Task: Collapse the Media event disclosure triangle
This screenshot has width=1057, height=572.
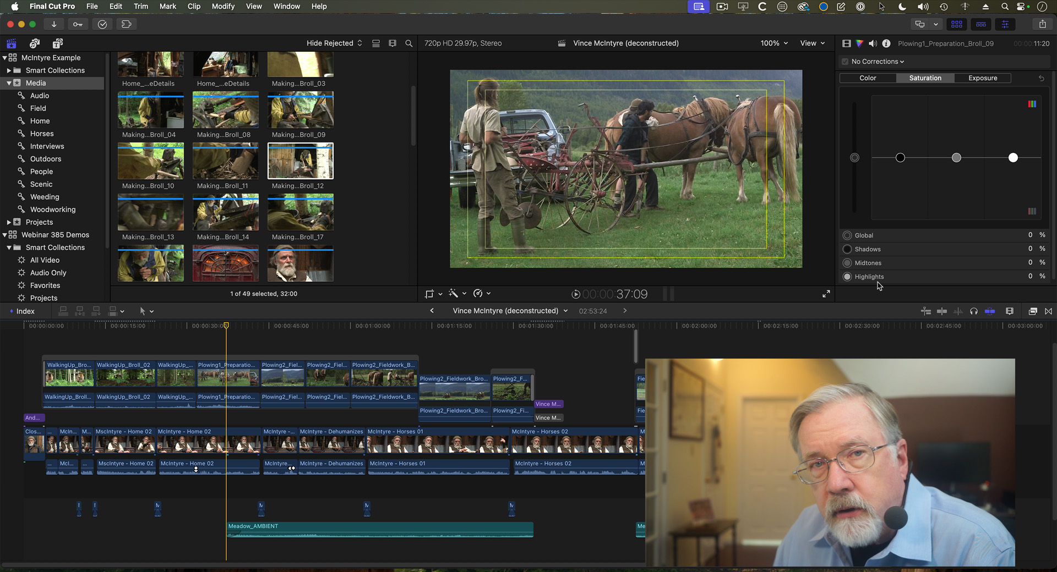Action: (9, 83)
